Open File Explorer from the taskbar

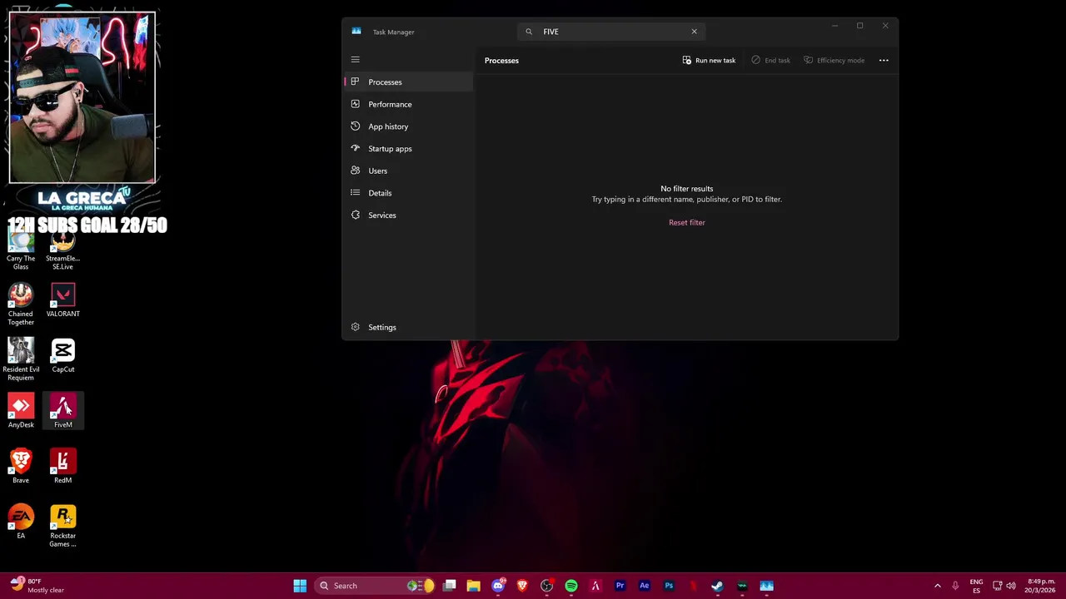[473, 586]
